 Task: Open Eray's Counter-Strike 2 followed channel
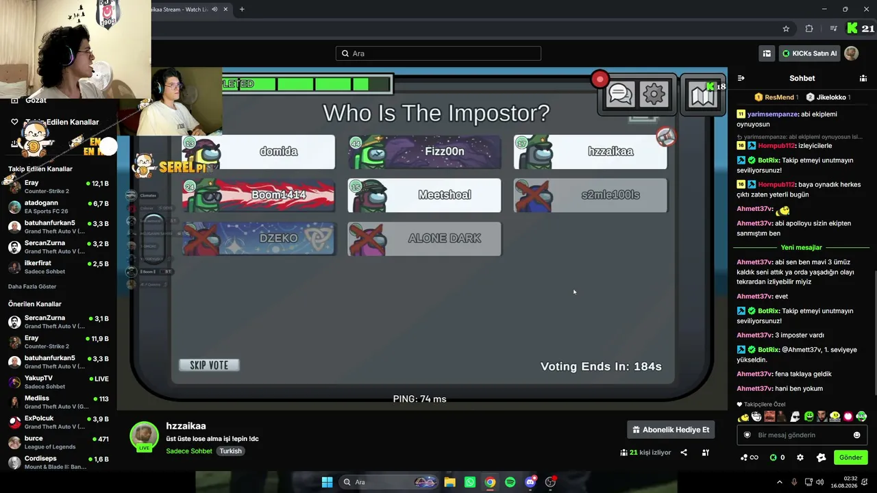click(58, 187)
